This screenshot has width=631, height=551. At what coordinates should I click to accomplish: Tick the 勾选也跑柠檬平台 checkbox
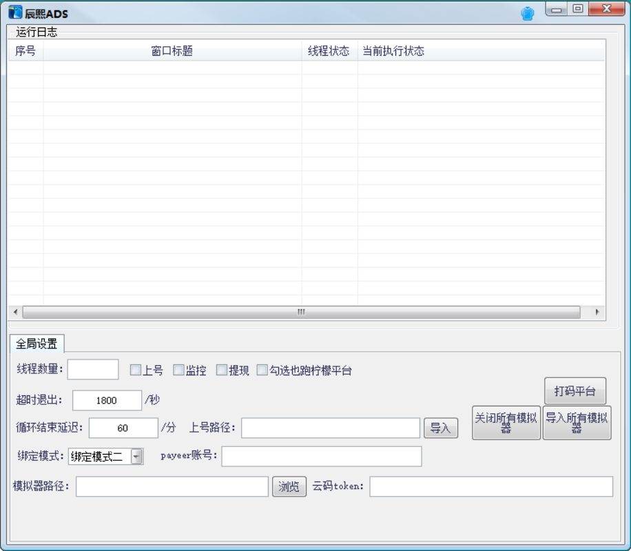262,371
